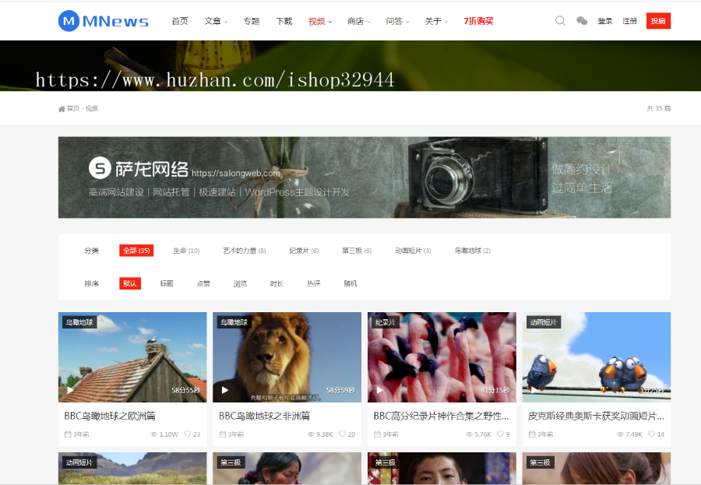
Task: Click the WeChat share icon in header
Action: click(582, 20)
